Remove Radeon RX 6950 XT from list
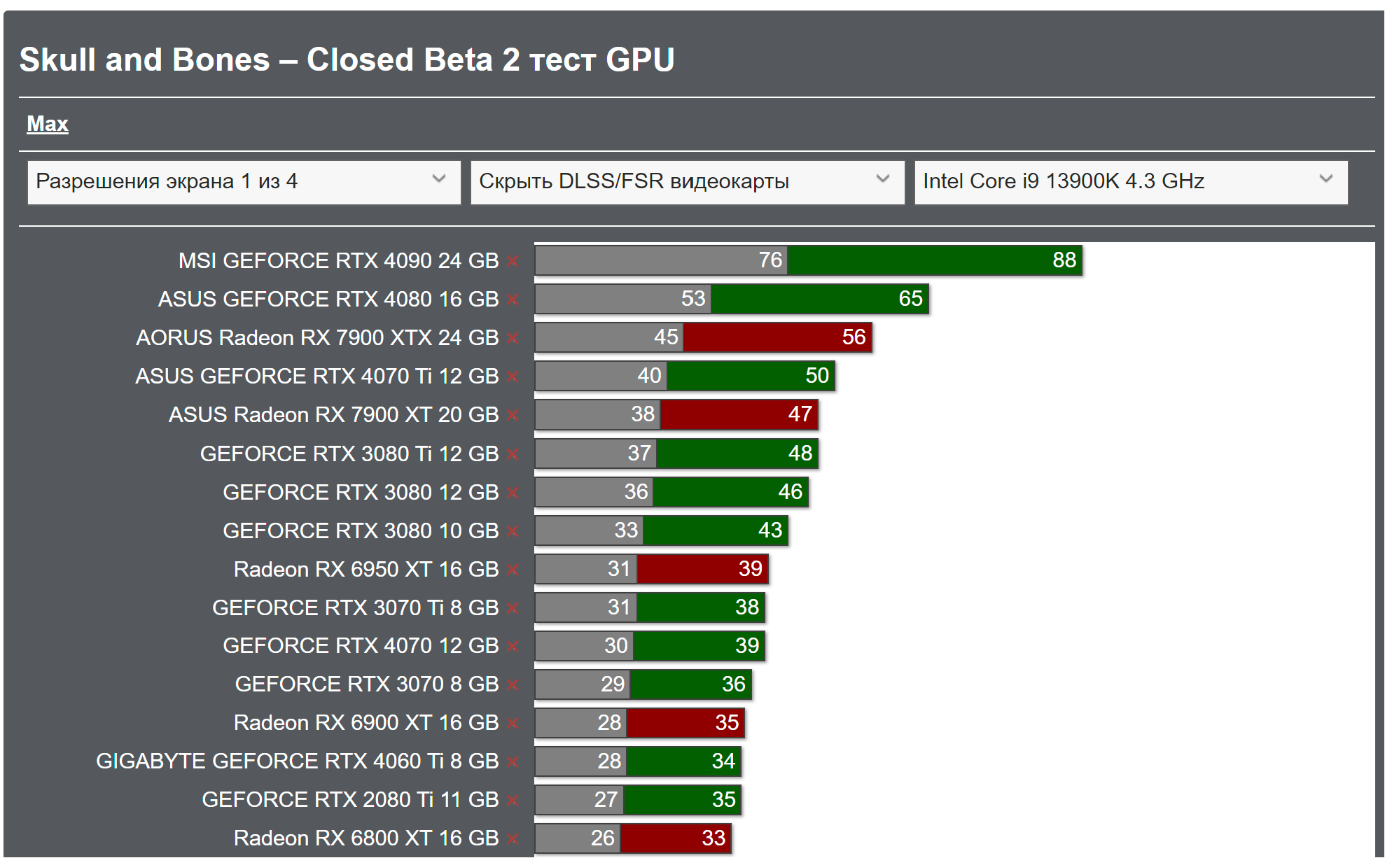The image size is (1385, 858). [x=513, y=570]
